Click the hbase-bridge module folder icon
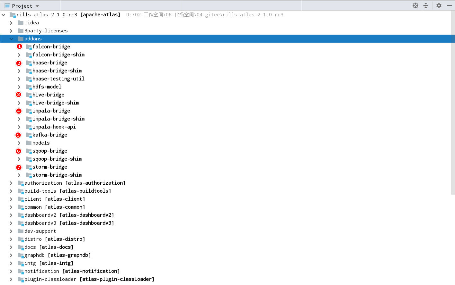This screenshot has height=285, width=455. (29, 63)
